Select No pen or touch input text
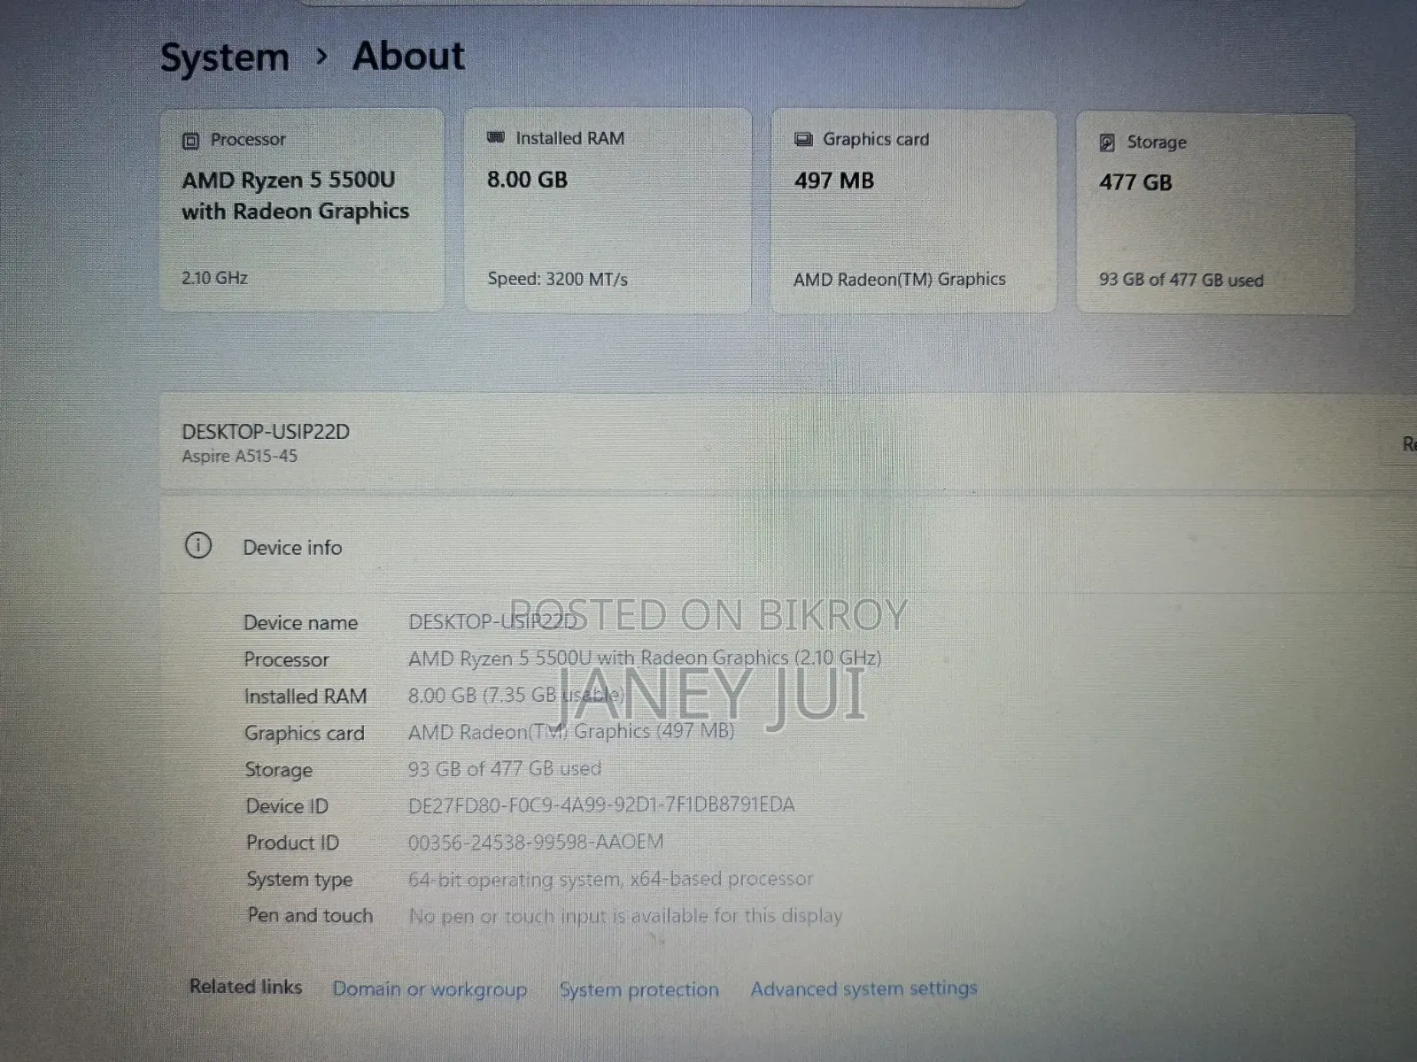Viewport: 1417px width, 1062px height. click(625, 916)
